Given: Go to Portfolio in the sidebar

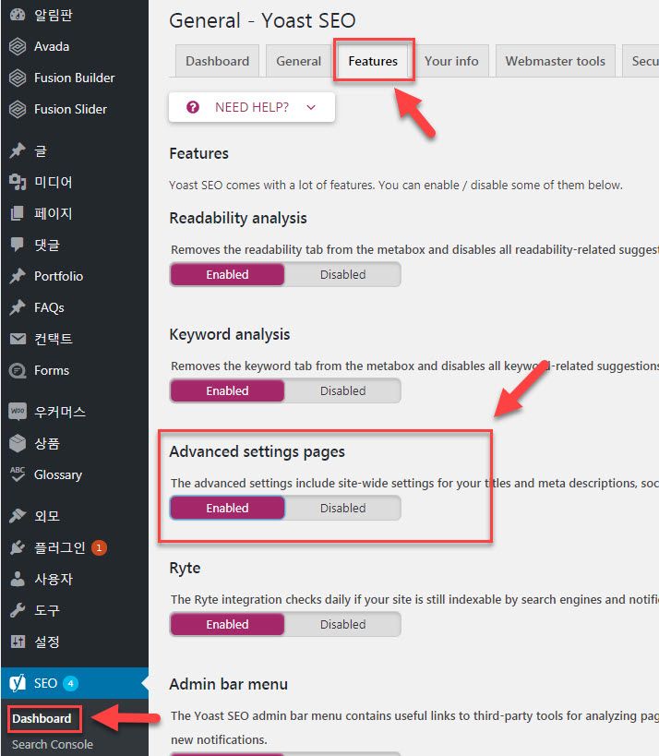Looking at the screenshot, I should point(58,276).
